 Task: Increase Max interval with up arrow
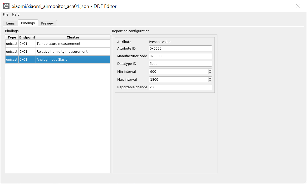(x=210, y=78)
